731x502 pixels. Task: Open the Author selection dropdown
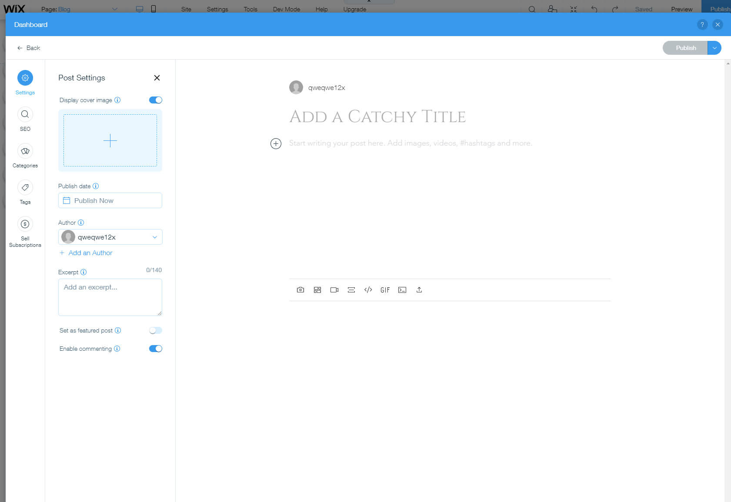(x=154, y=237)
